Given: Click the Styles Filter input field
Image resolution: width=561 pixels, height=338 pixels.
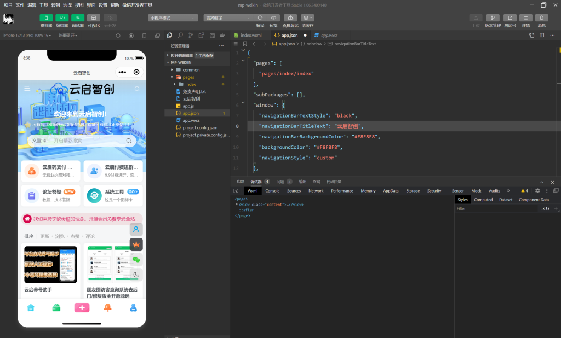Looking at the screenshot, I should (x=496, y=209).
